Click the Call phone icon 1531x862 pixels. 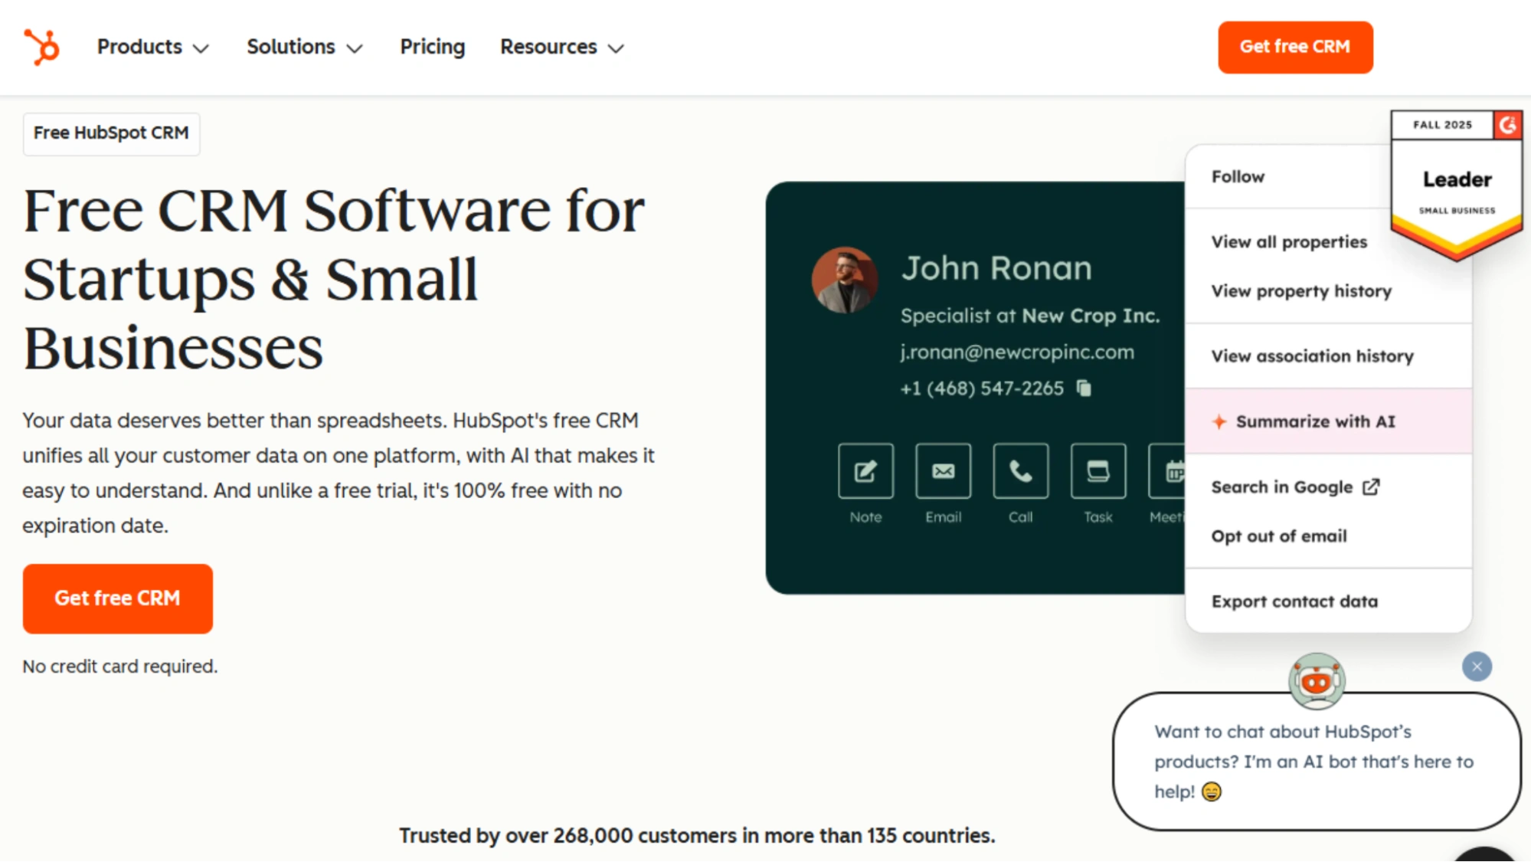[x=1020, y=470]
